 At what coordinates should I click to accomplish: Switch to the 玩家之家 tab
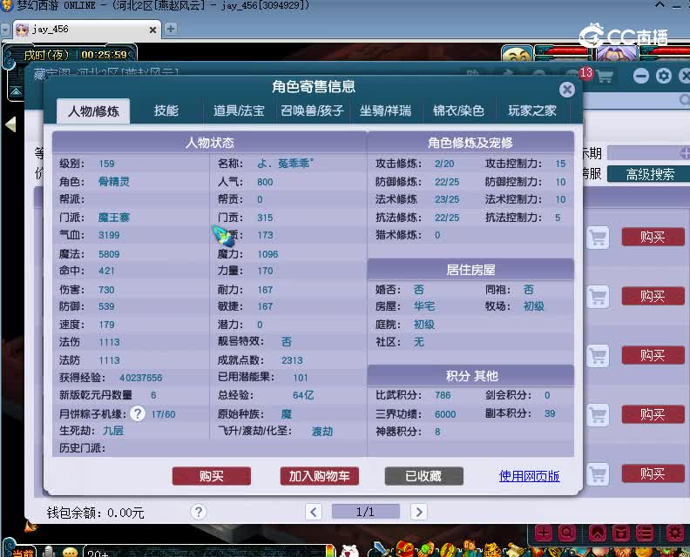tap(532, 111)
